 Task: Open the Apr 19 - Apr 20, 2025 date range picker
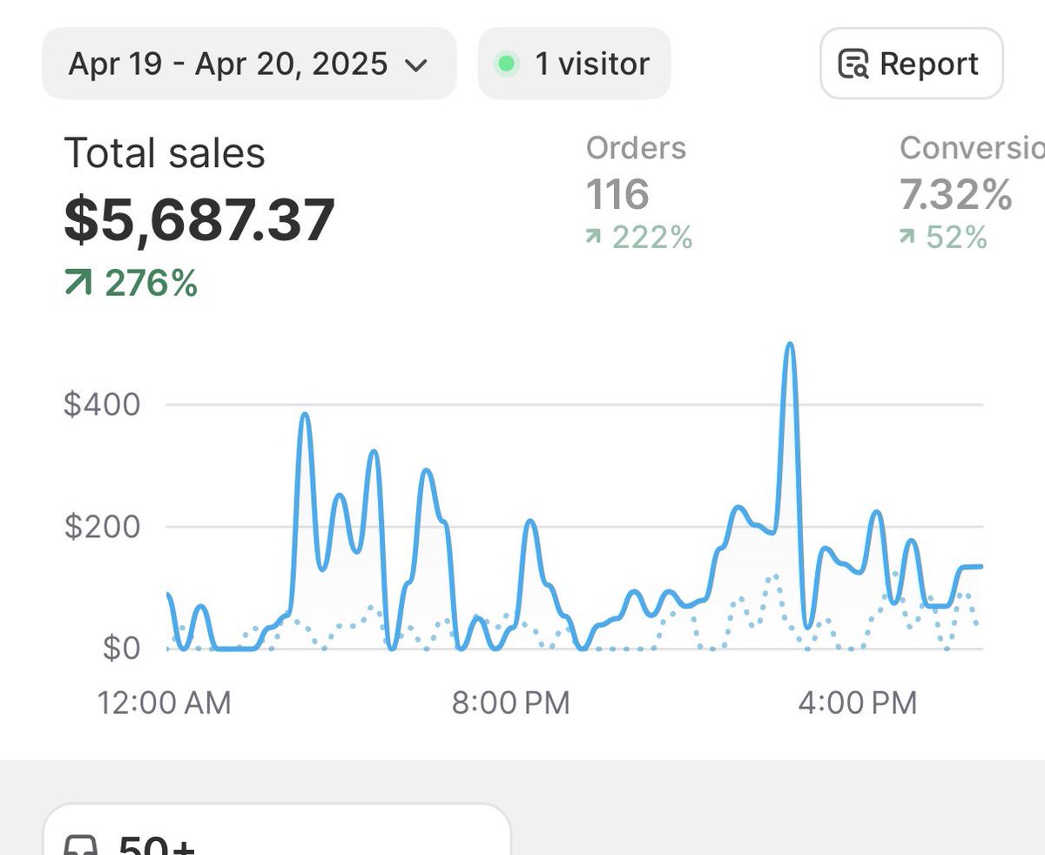coord(249,64)
